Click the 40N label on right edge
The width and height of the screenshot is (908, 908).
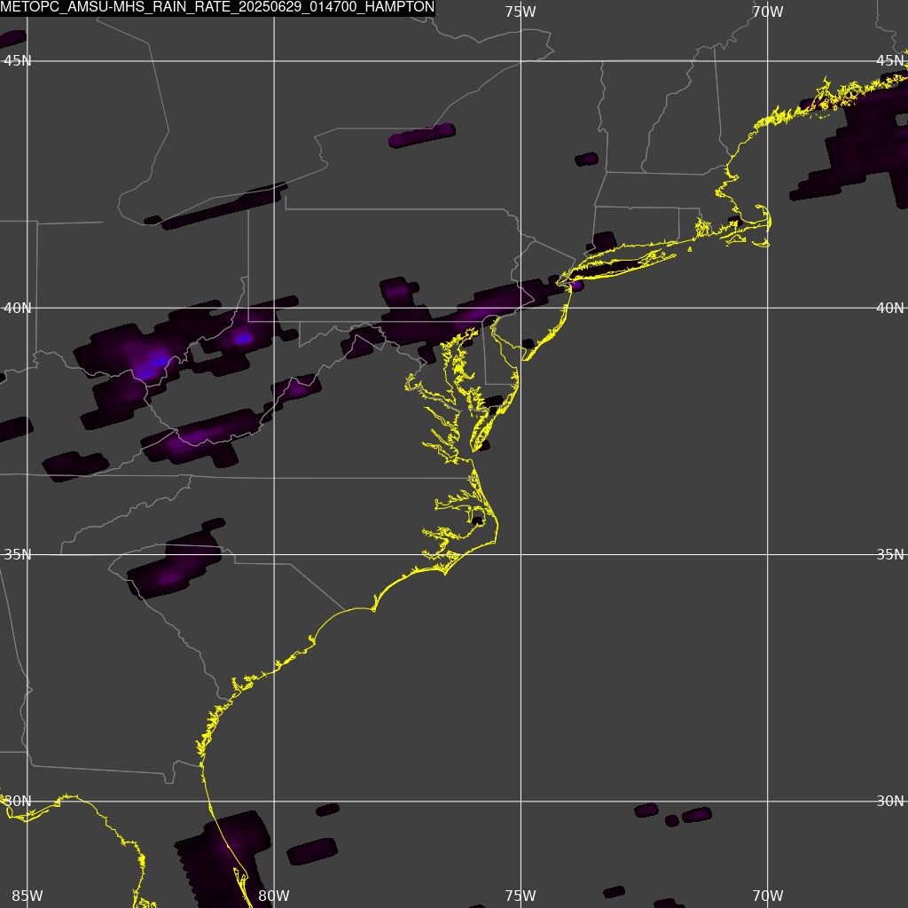pyautogui.click(x=890, y=308)
